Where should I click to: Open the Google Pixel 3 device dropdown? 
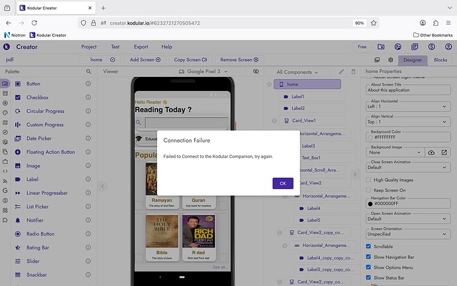[203, 72]
